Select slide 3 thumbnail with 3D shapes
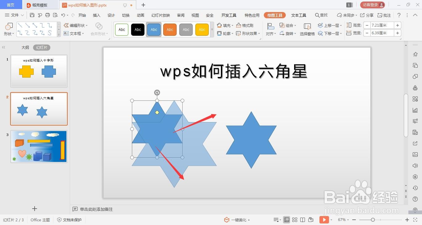This screenshot has height=225, width=422. pos(39,146)
